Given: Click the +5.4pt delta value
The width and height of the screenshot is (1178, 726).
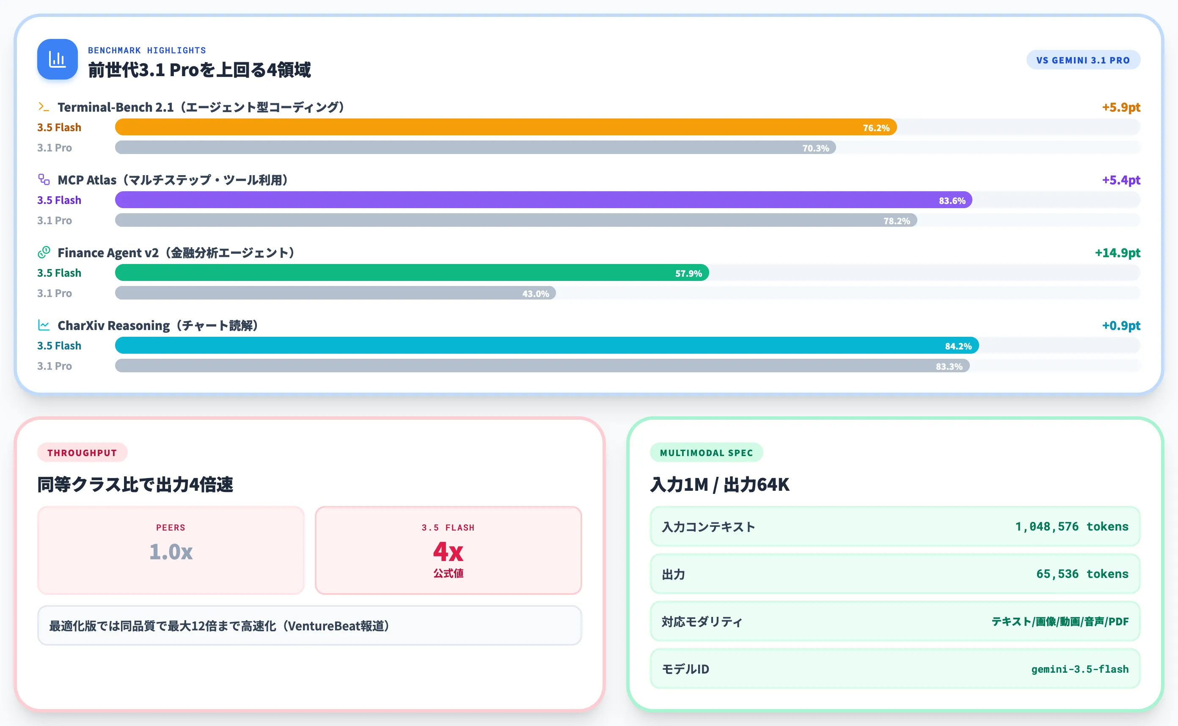Looking at the screenshot, I should [x=1120, y=179].
